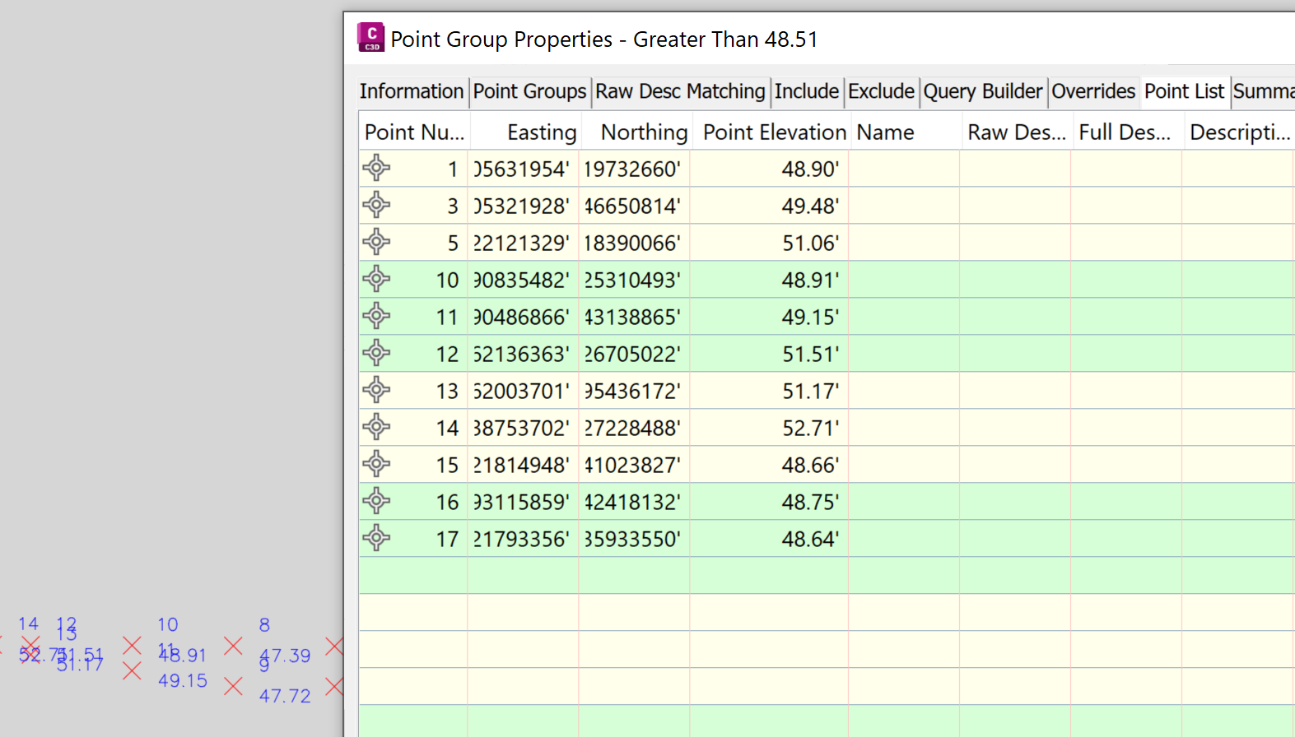1295x737 pixels.
Task: Click the point icon for point number 15
Action: (x=376, y=464)
